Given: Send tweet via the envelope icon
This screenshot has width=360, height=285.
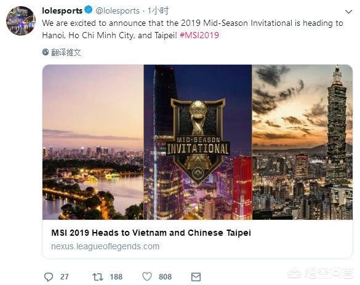Looking at the screenshot, I should (x=196, y=277).
